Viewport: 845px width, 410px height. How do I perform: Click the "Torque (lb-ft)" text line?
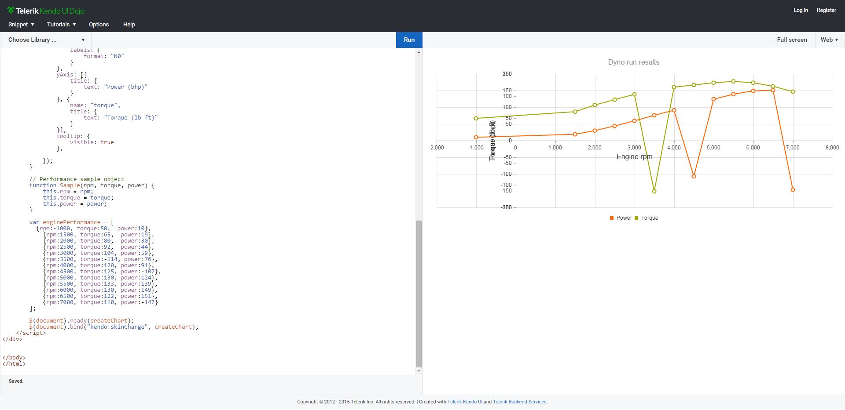121,118
